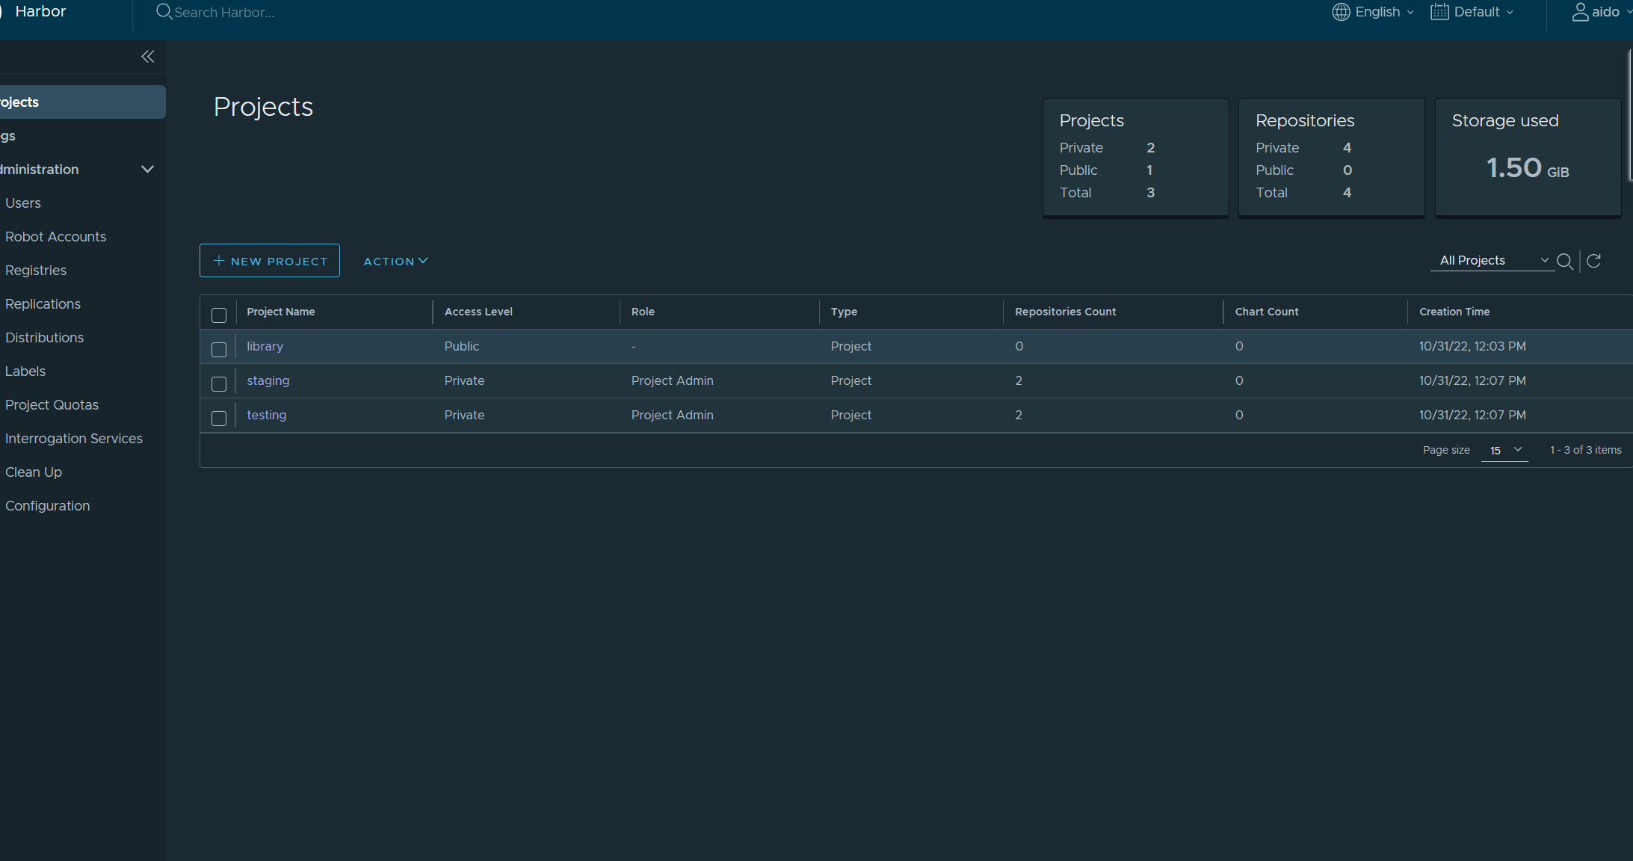This screenshot has height=861, width=1633.
Task: Select the checkbox for the staging project
Action: 219,383
